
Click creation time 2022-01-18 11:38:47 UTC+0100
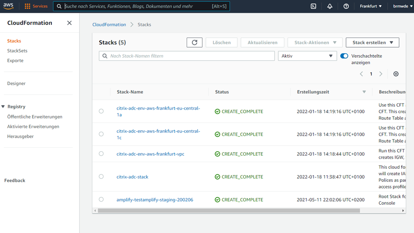(331, 177)
